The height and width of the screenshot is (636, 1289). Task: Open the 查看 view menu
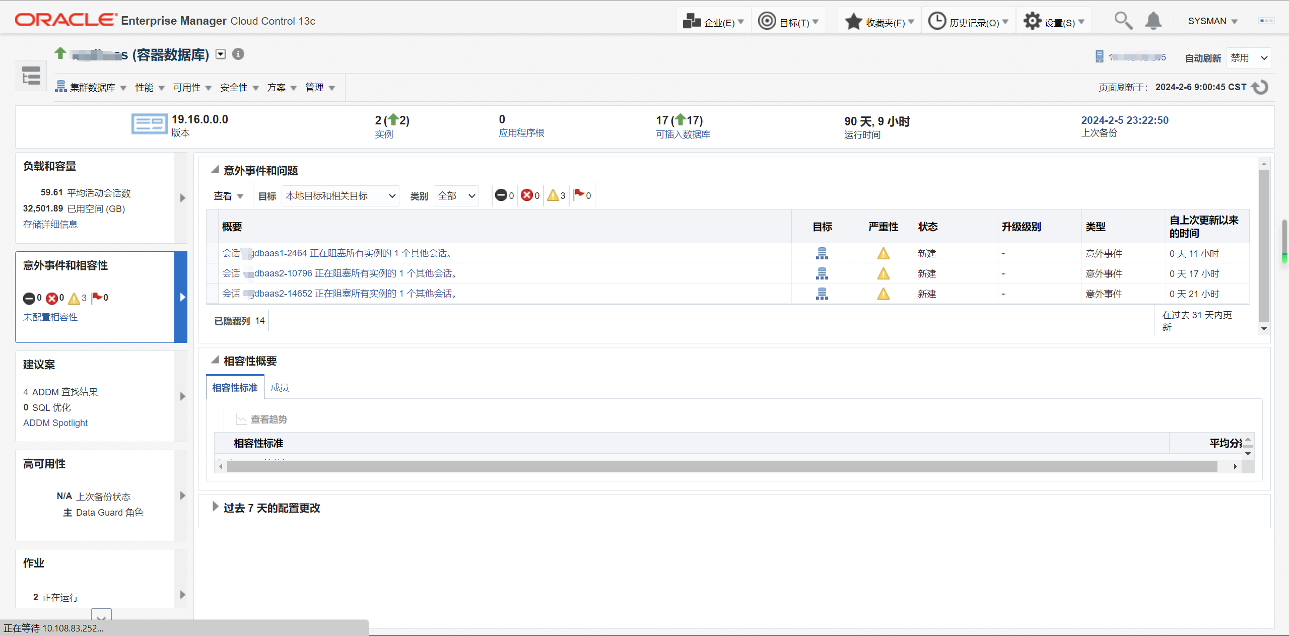228,196
